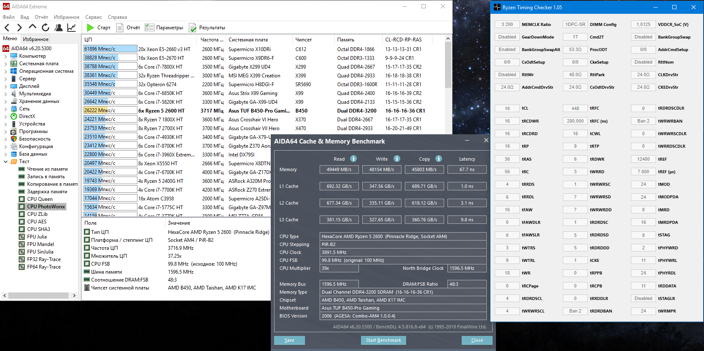Click the forward arrow in AIDA64 toolbar

click(x=19, y=28)
